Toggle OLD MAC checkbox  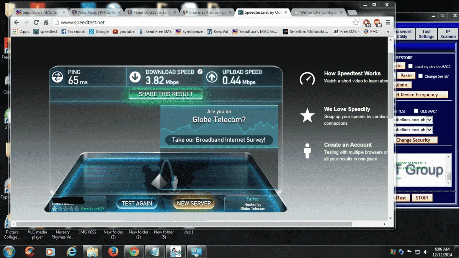(416, 111)
